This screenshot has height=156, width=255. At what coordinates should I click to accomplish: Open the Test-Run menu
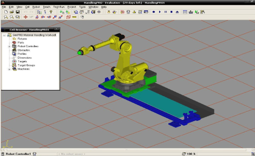click(x=59, y=7)
